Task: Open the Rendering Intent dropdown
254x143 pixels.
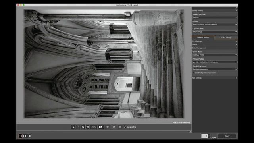Action: [215, 69]
